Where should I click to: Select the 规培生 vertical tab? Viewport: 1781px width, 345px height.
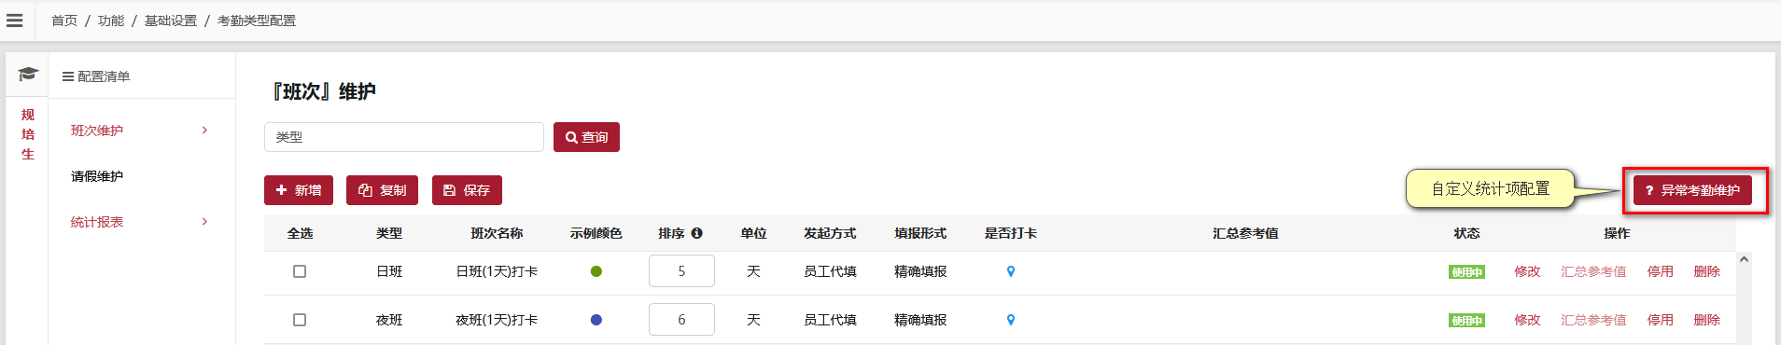(x=28, y=134)
